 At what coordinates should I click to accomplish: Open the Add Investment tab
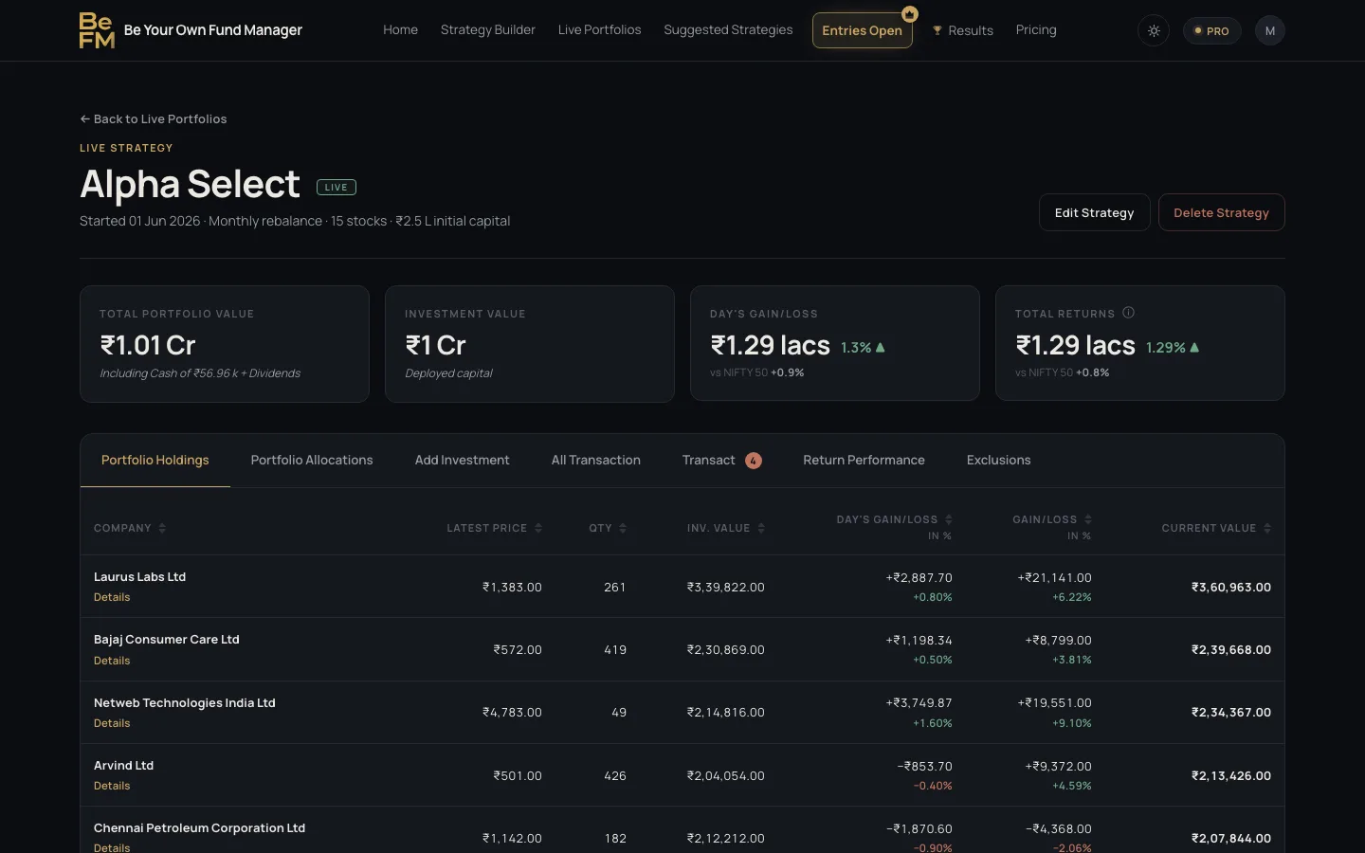coord(463,461)
